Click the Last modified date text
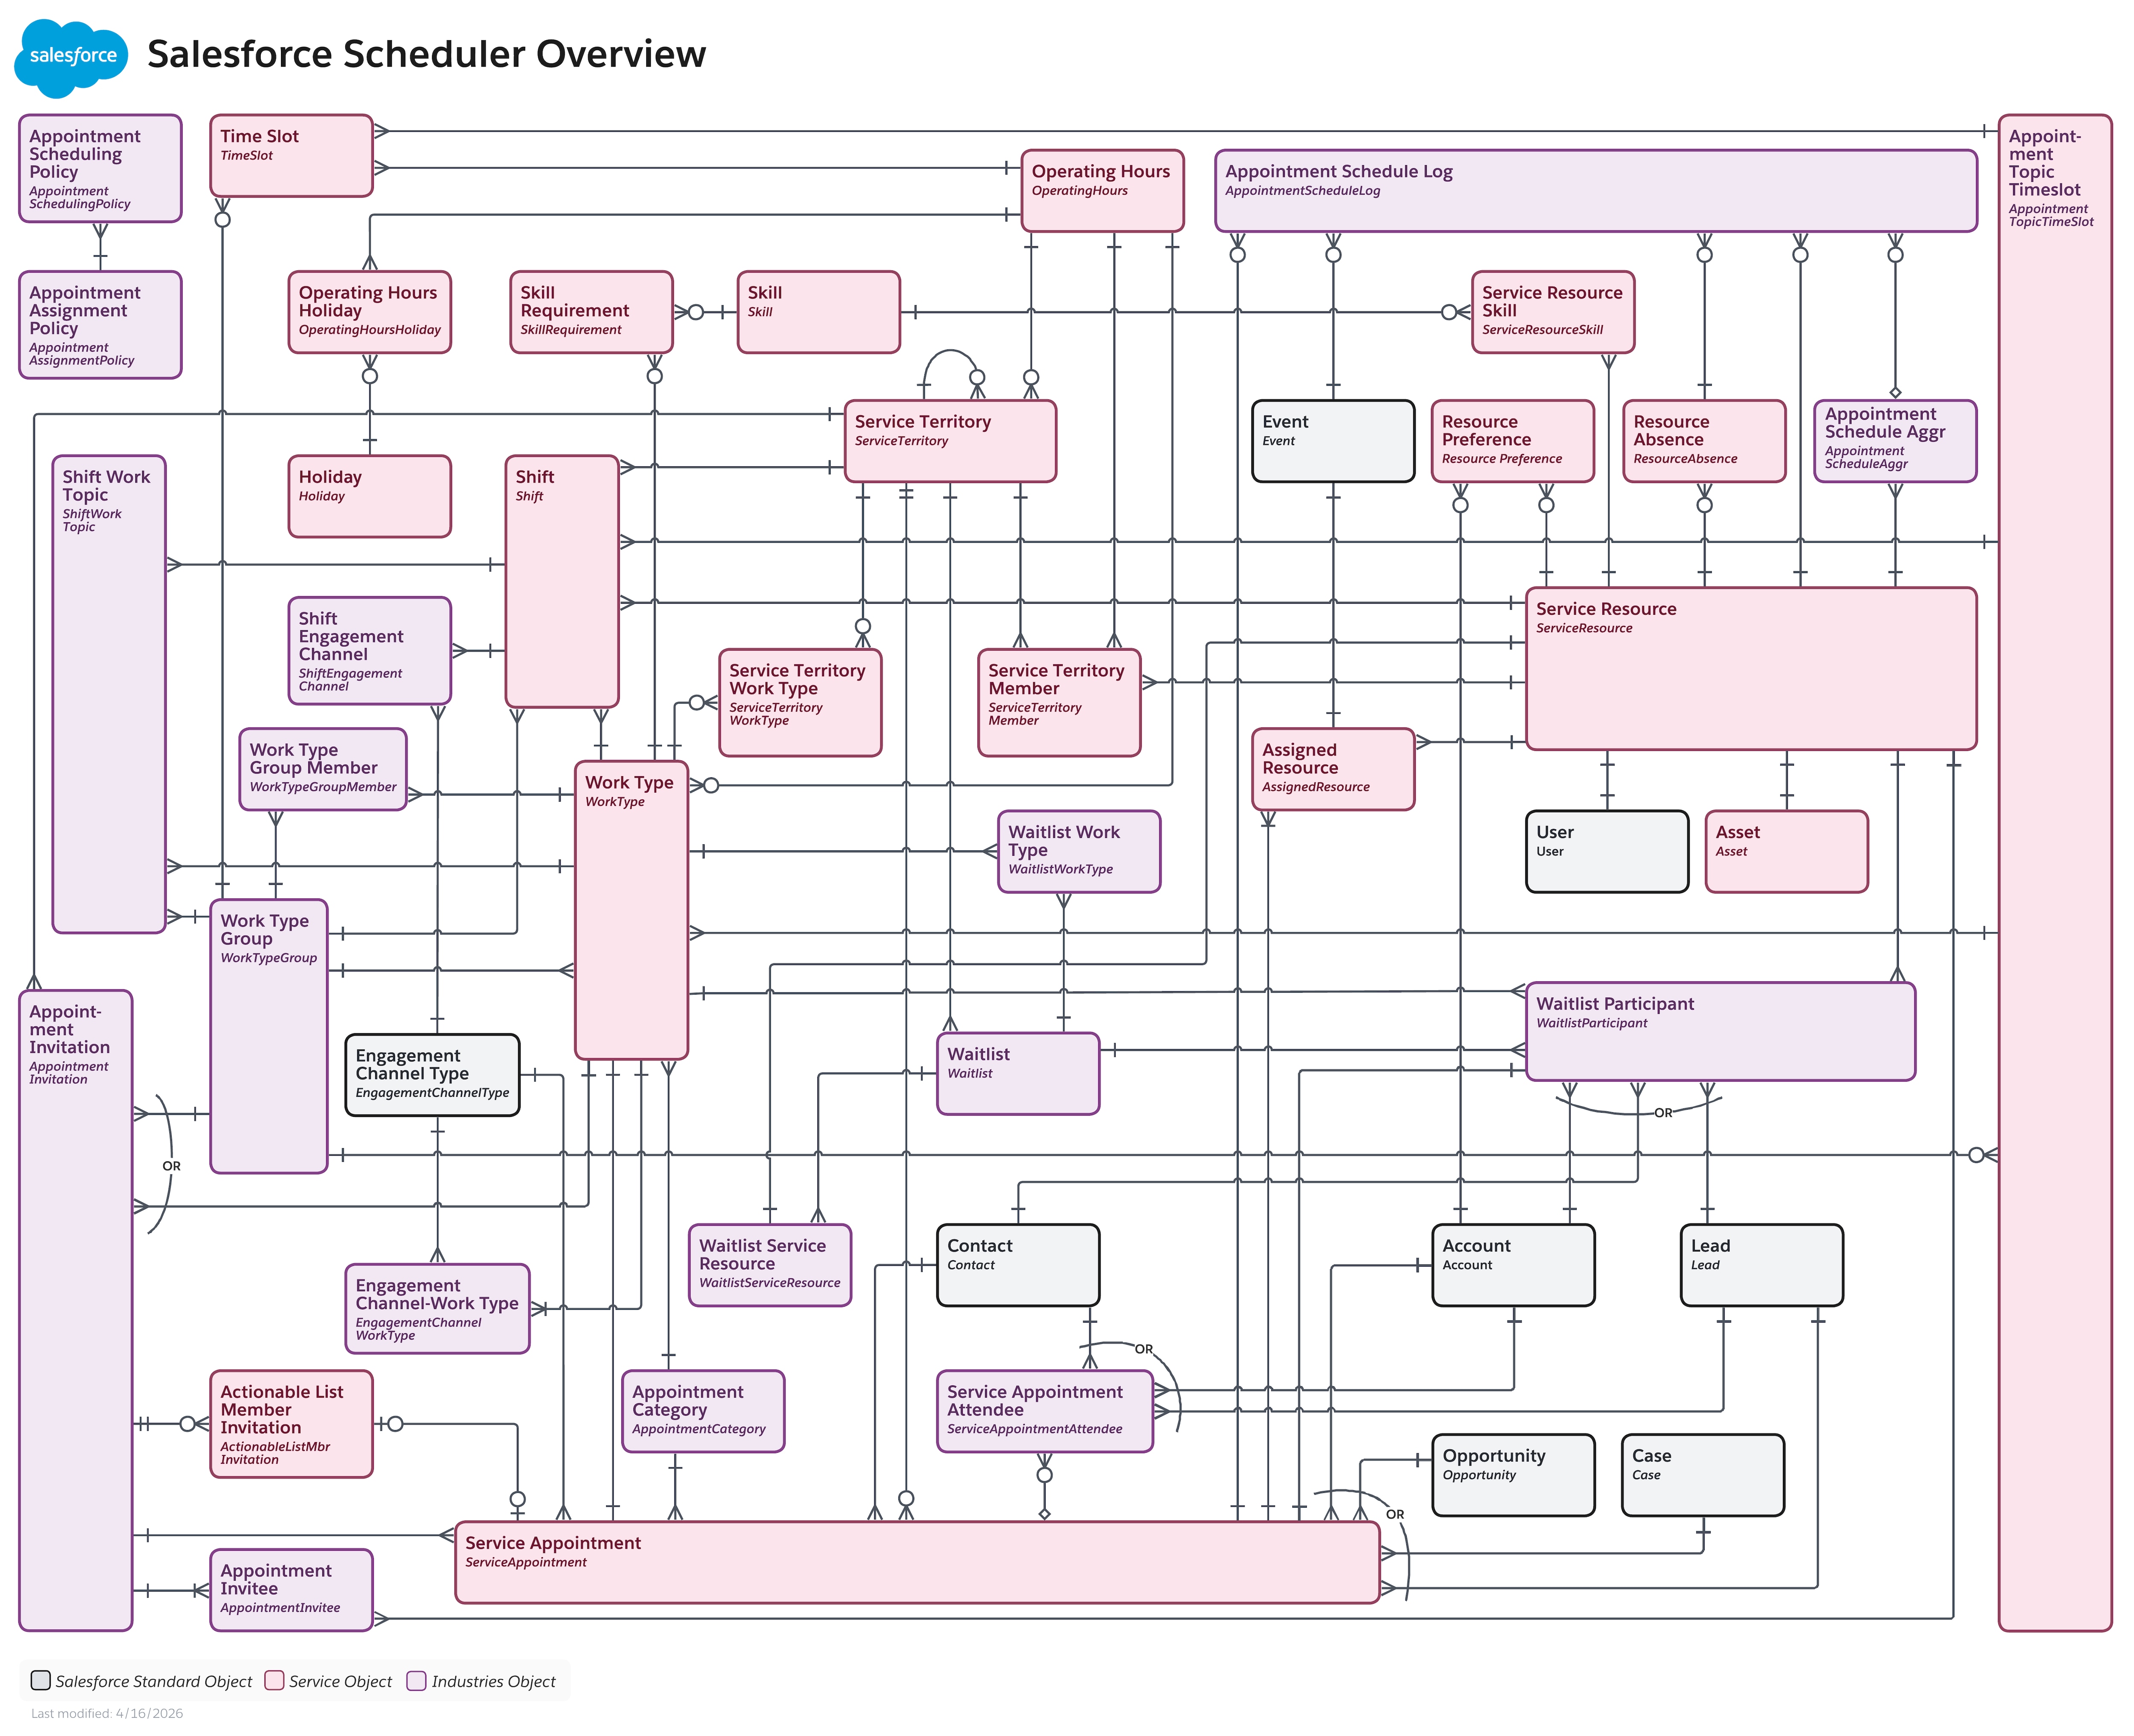The height and width of the screenshot is (1736, 2134). (107, 1713)
